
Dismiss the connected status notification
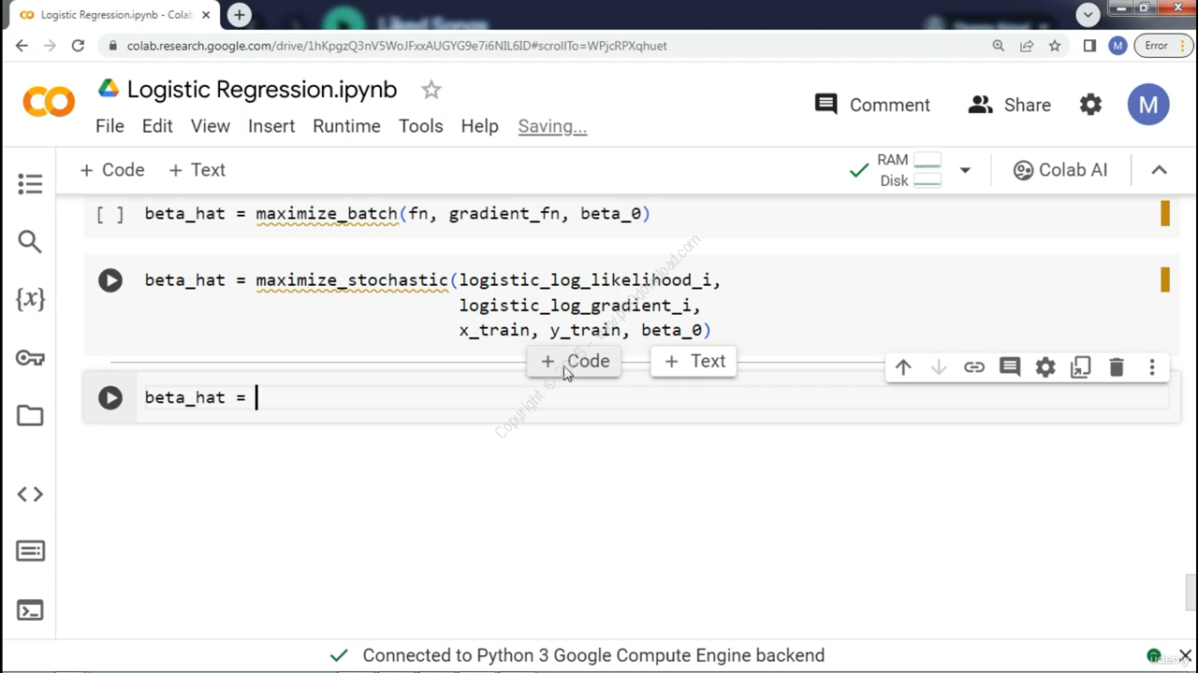tap(1185, 655)
